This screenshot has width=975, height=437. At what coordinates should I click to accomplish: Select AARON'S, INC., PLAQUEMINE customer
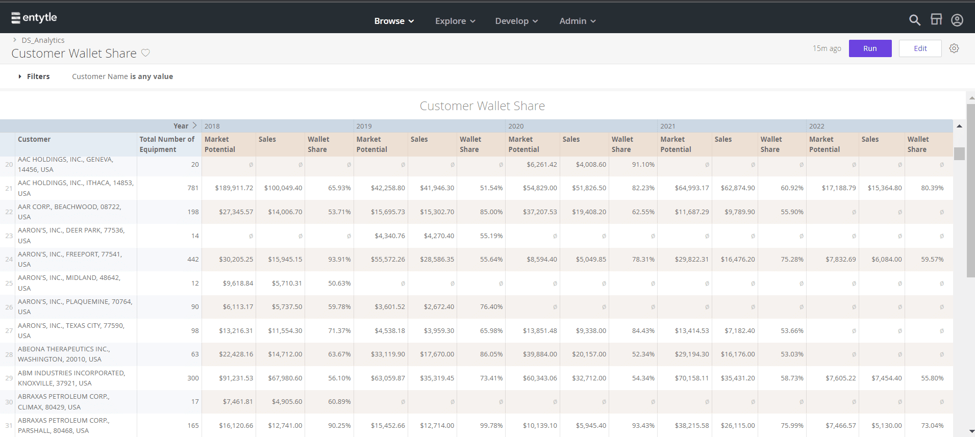tap(75, 306)
